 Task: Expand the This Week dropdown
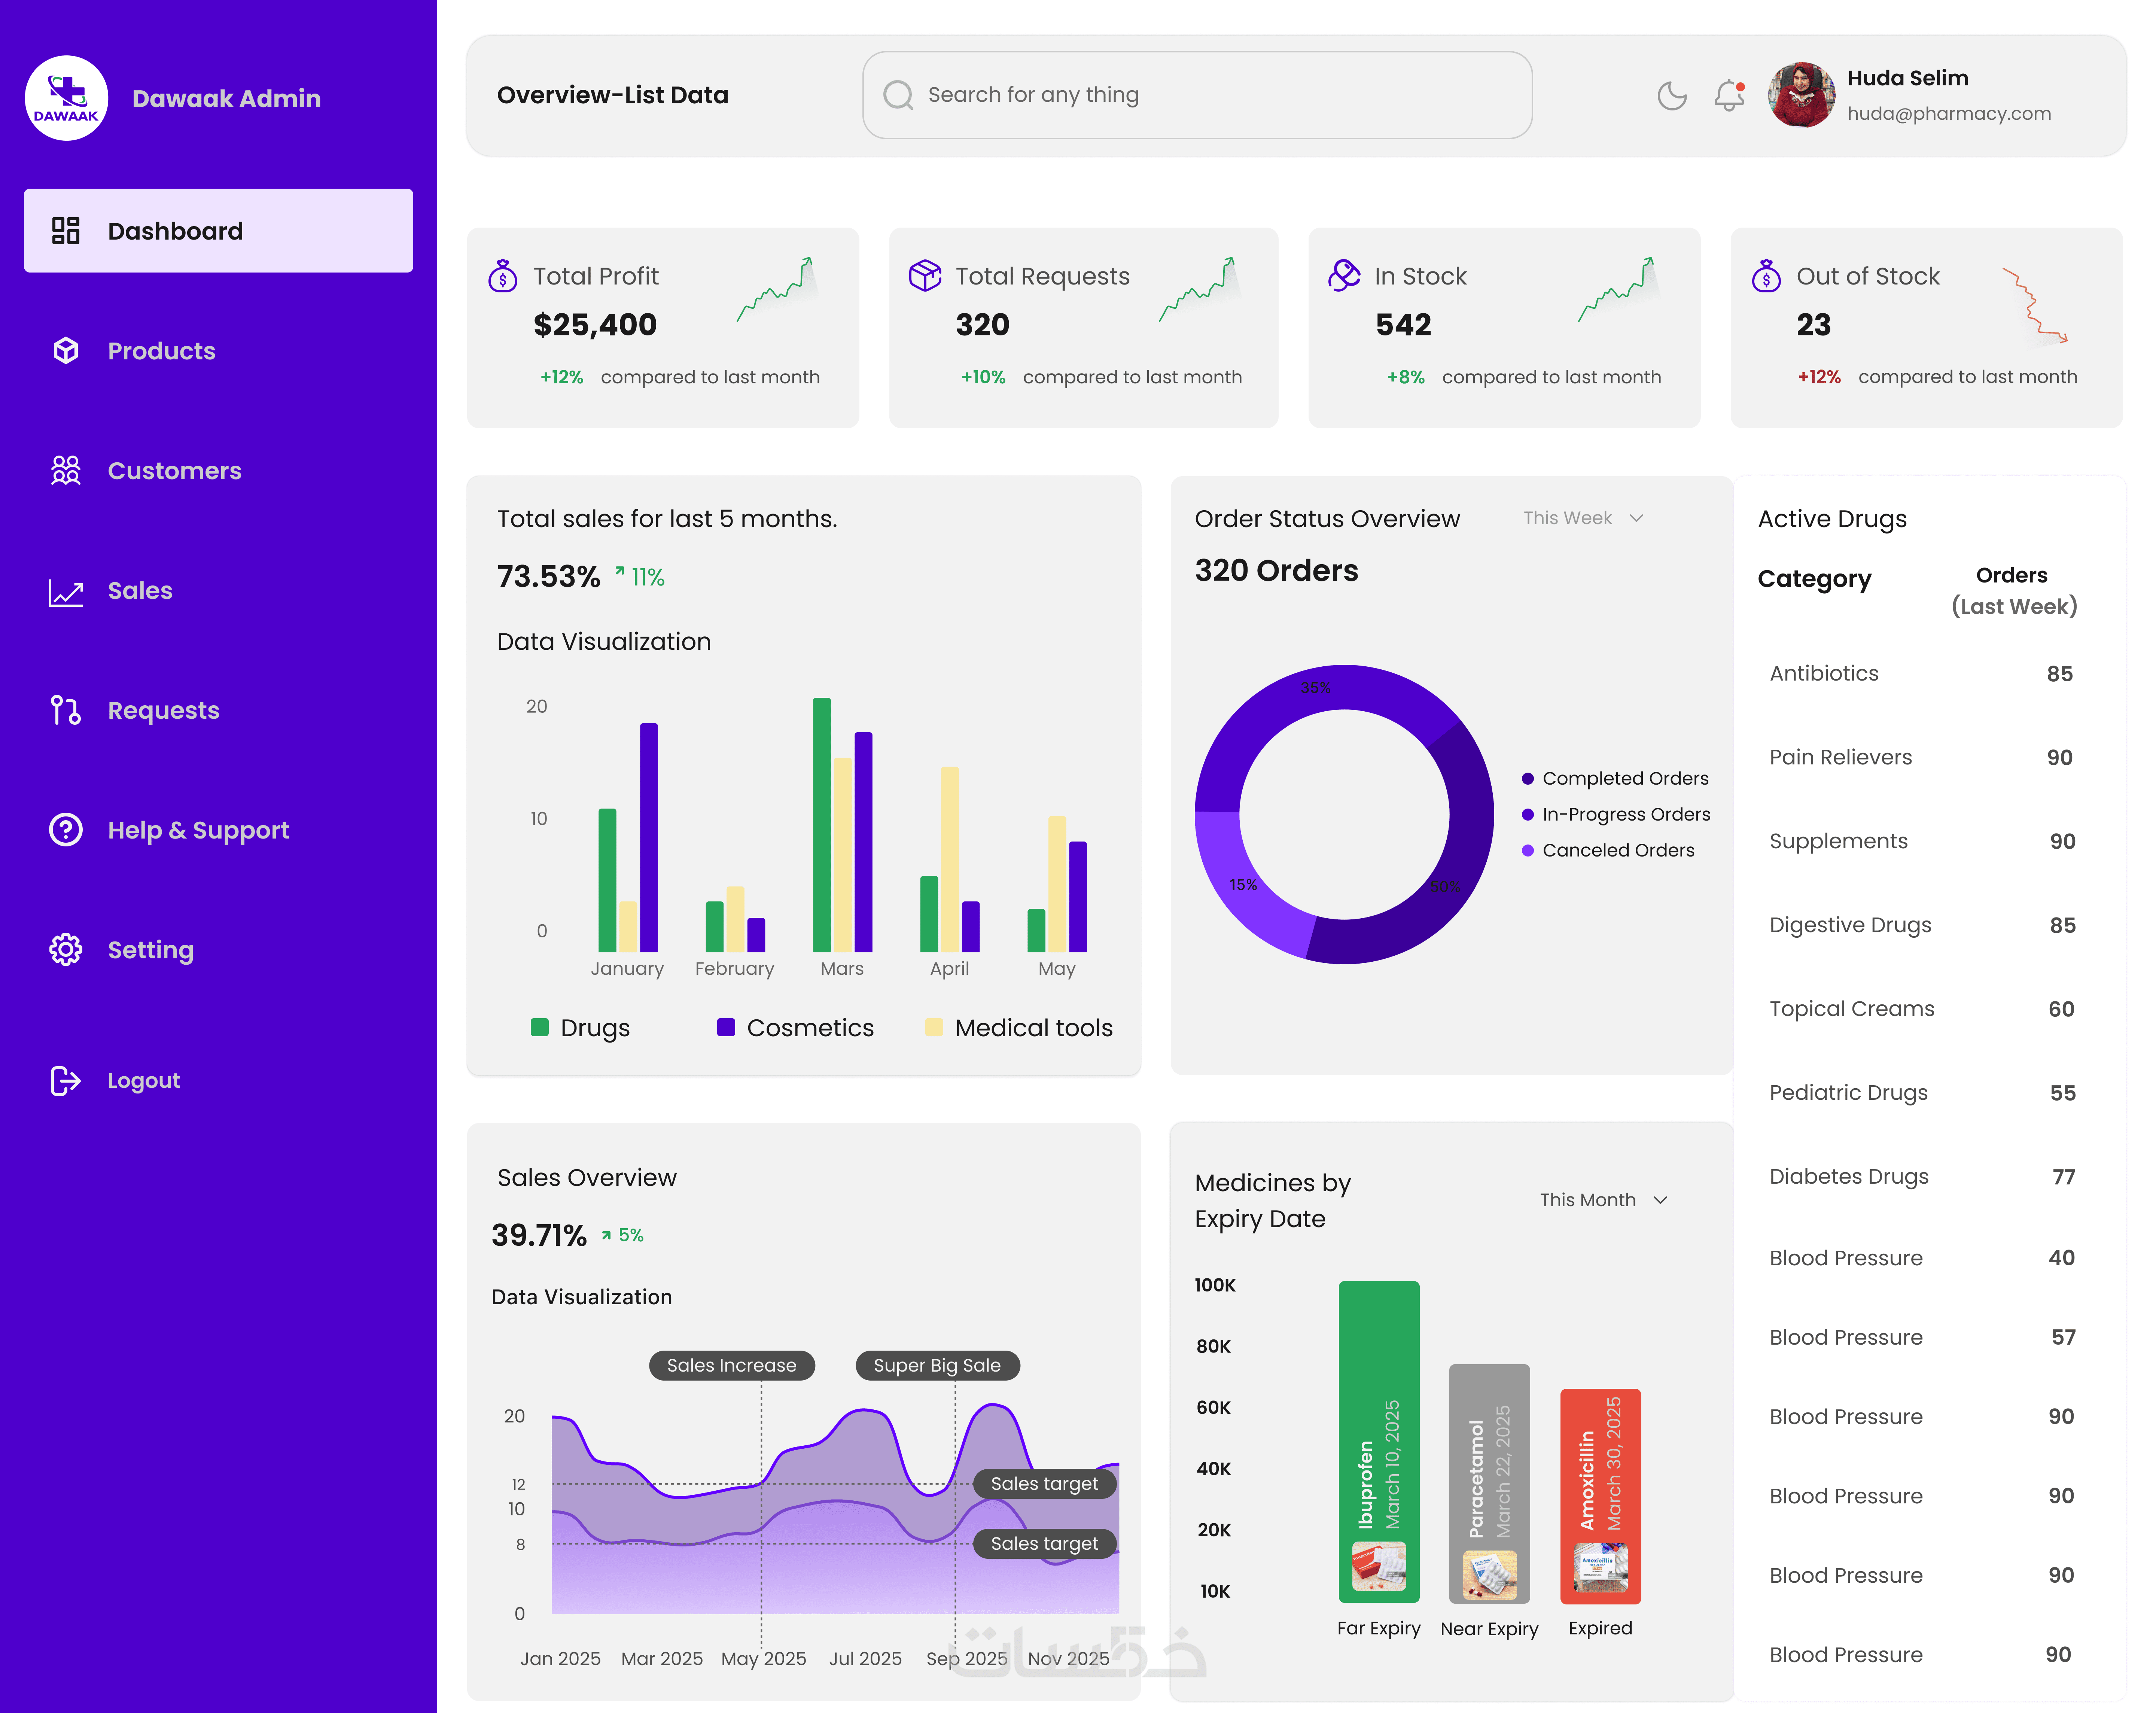coord(1583,518)
